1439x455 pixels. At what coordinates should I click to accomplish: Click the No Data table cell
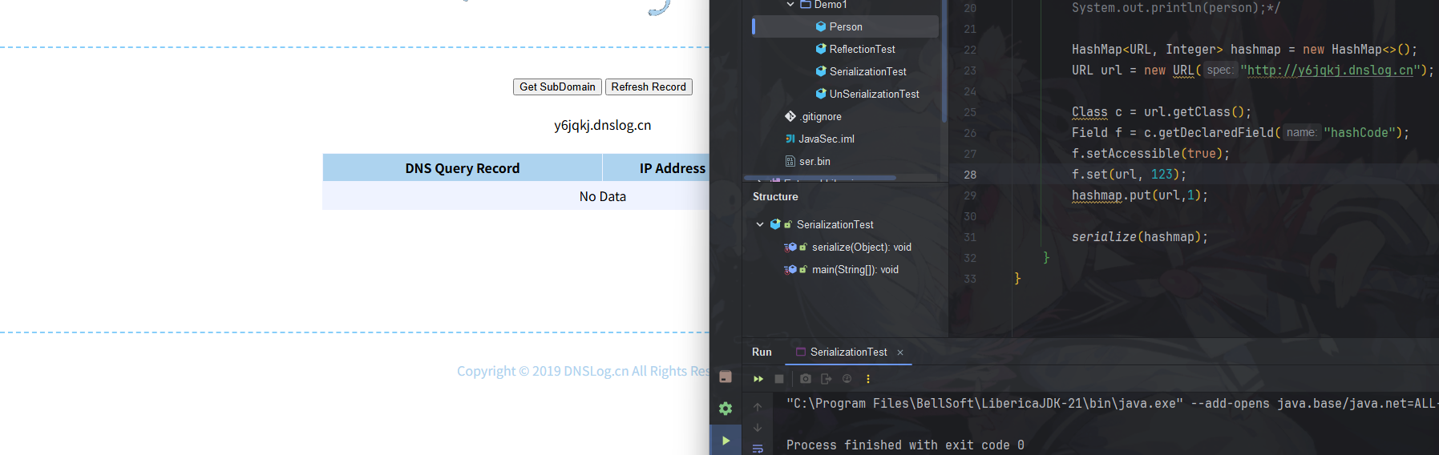(x=602, y=196)
